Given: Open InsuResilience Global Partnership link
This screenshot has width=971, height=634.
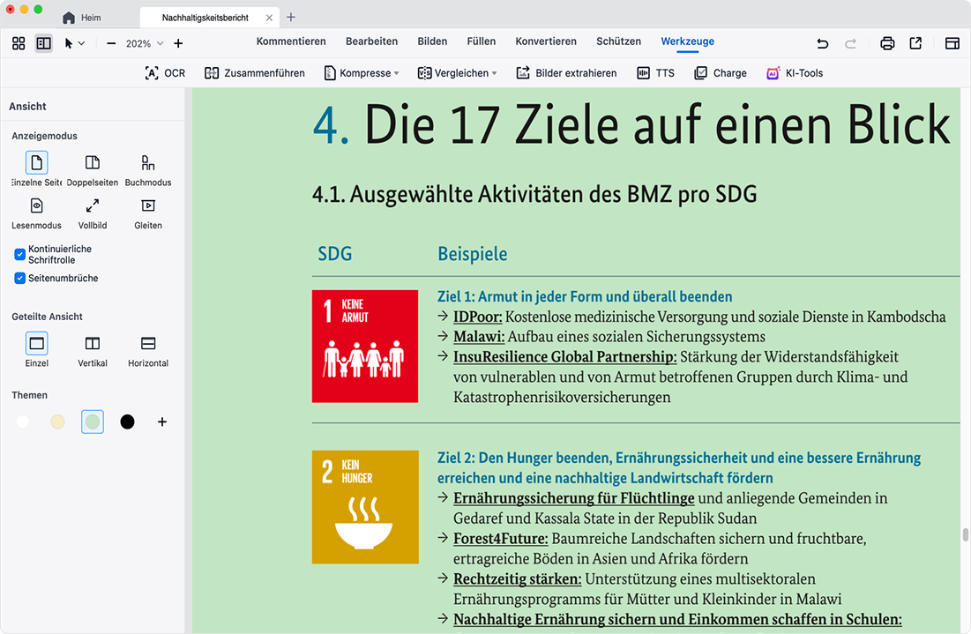Looking at the screenshot, I should tap(564, 357).
